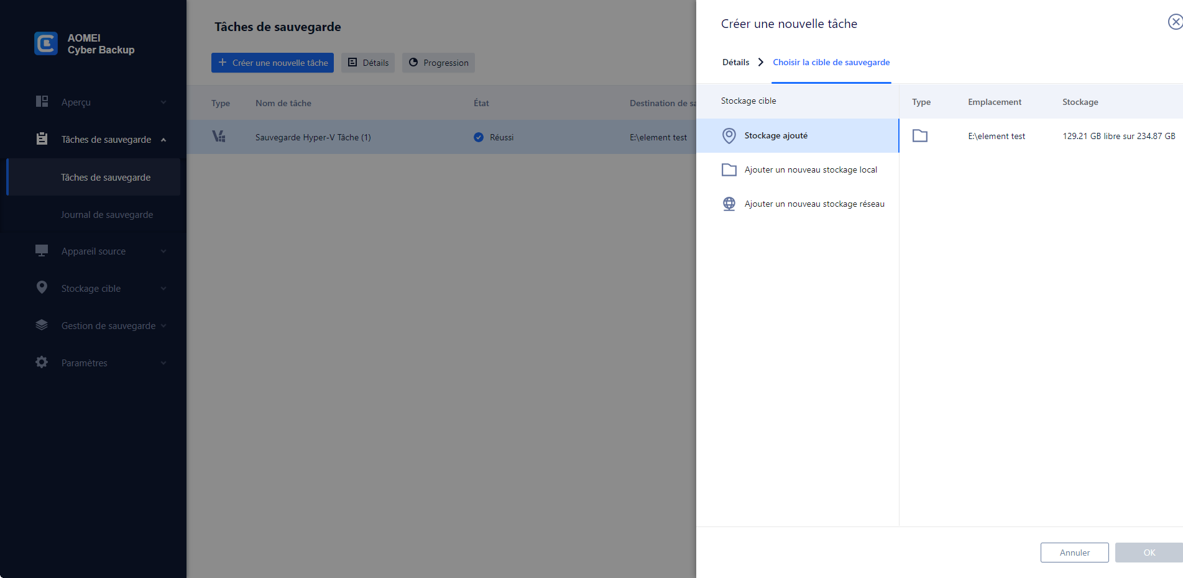Choose Ajouter un nouveau stockage local
Viewport: 1183px width, 578px height.
tap(811, 169)
